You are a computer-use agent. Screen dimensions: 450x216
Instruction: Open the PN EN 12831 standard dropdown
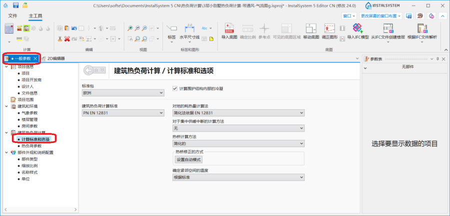[x=123, y=113]
